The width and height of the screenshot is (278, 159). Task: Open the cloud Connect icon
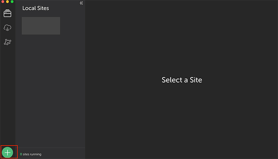point(7,28)
